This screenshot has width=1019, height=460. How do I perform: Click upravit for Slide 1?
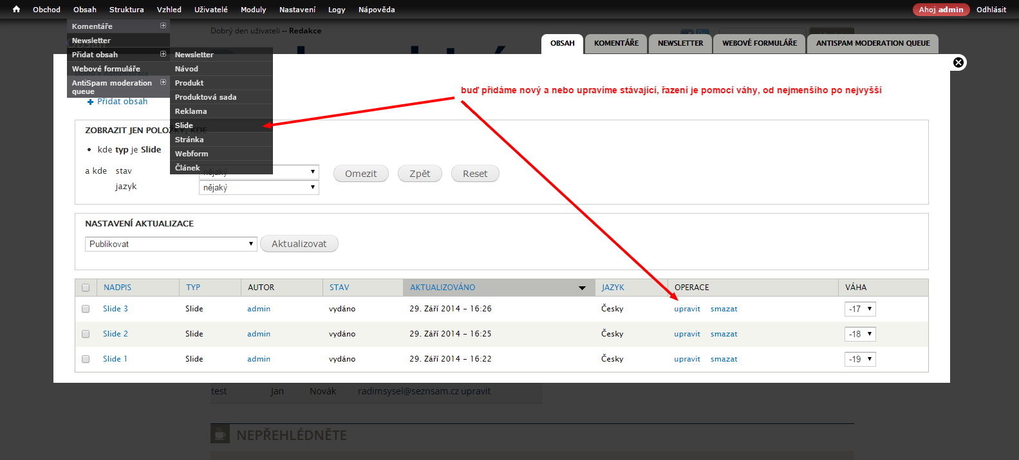(687, 359)
